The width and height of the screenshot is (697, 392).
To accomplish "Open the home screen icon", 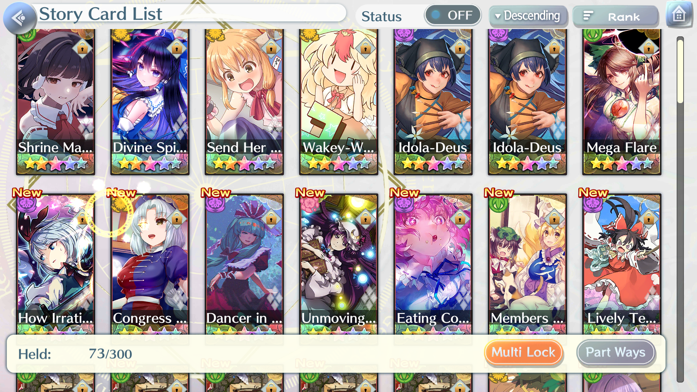I will [679, 15].
